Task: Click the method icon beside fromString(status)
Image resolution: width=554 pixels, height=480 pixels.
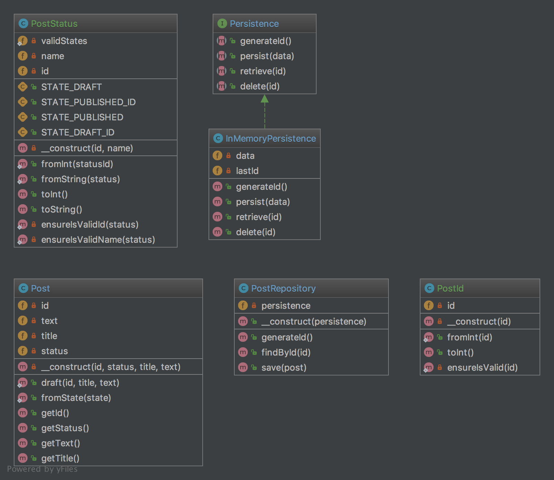Action: [22, 179]
